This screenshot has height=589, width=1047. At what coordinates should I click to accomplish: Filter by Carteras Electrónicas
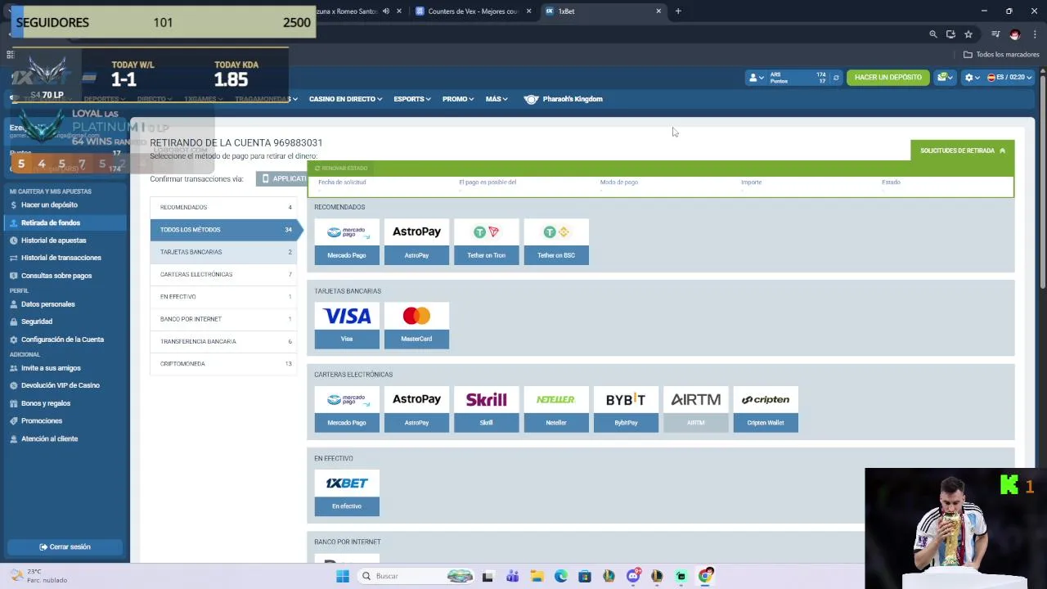click(225, 274)
